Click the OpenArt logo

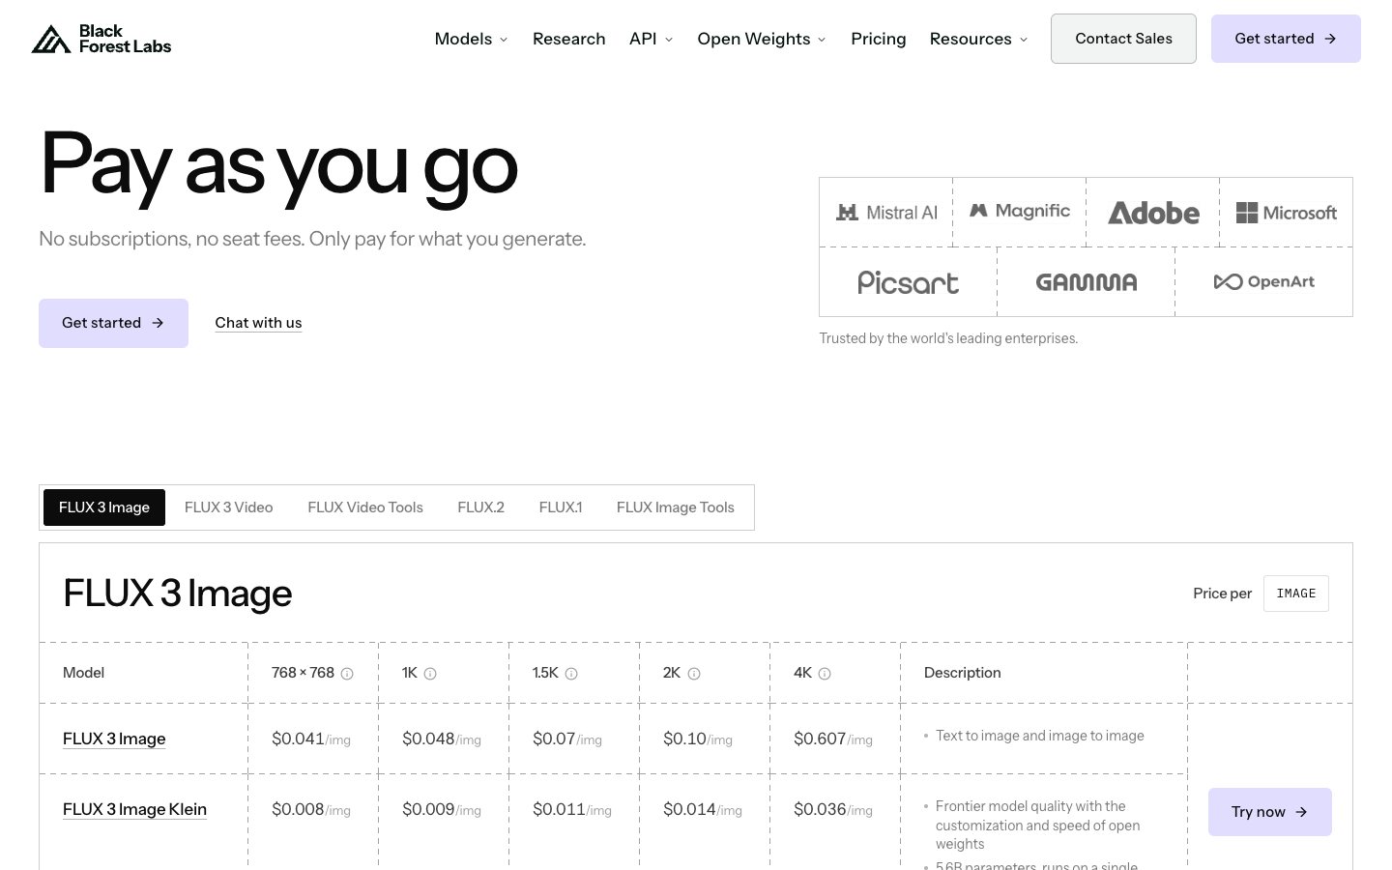tap(1264, 282)
